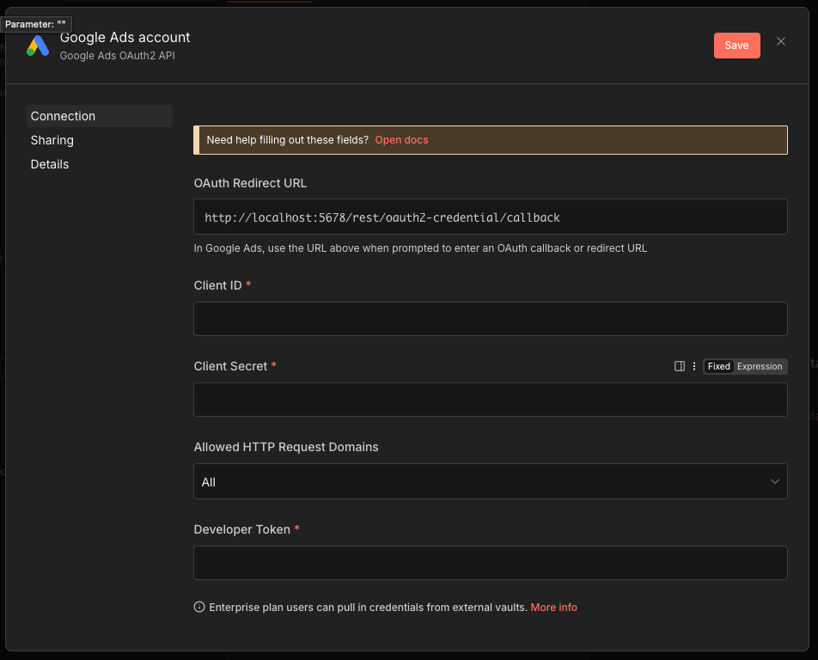Image resolution: width=818 pixels, height=660 pixels.
Task: Open the More info link
Action: 553,608
